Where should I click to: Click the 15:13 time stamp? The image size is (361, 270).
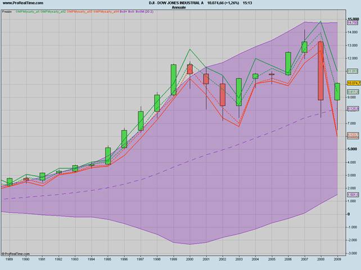click(247, 3)
